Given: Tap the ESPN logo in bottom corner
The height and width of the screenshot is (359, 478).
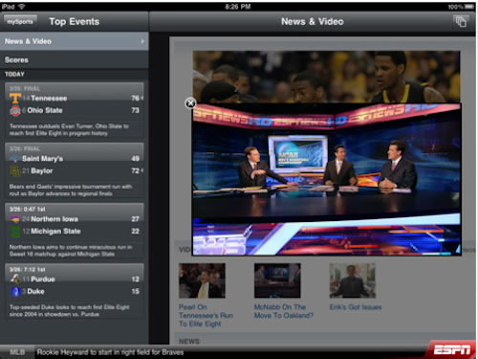Looking at the screenshot, I should coord(452,349).
